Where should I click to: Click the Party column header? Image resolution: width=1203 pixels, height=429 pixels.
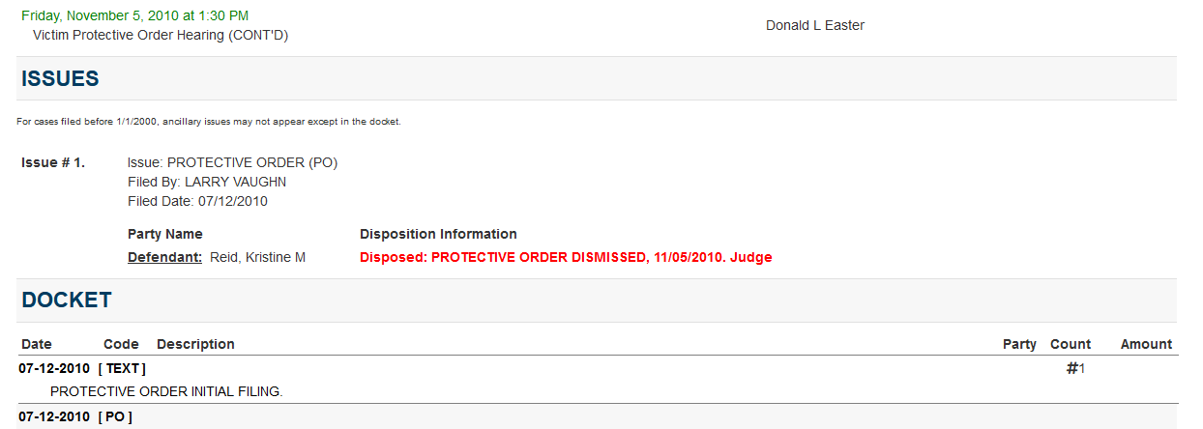[x=1019, y=344]
